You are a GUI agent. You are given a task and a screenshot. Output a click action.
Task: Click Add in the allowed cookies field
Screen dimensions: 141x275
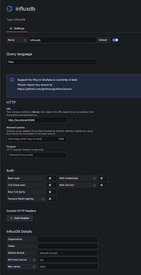(x=61, y=139)
